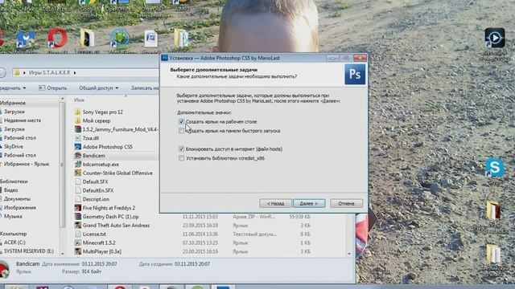Click the Counter-Strike Global Offensive icon

tap(78, 173)
